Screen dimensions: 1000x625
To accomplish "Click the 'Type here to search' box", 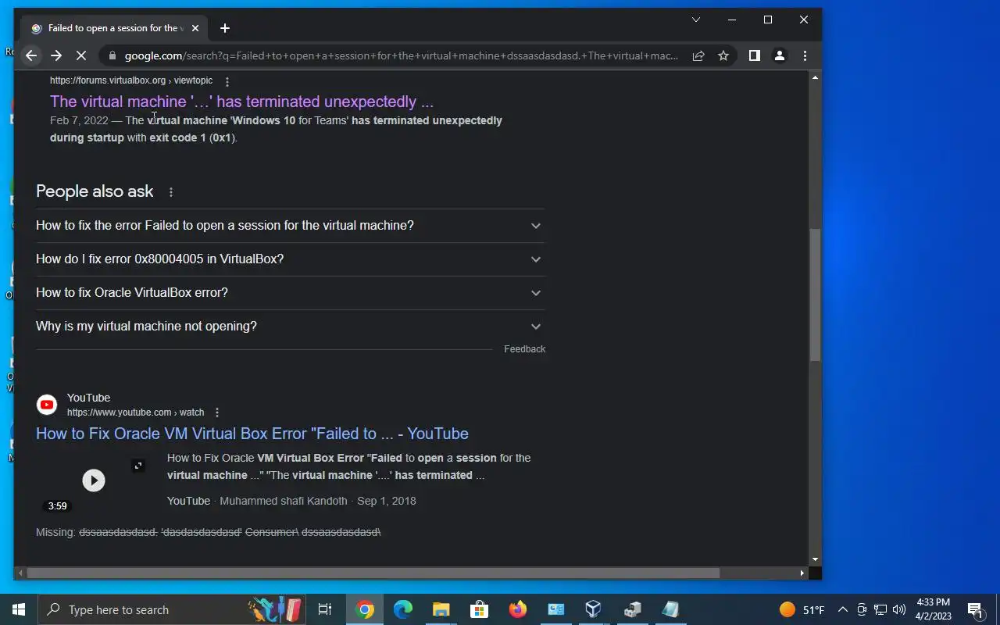I will click(172, 609).
